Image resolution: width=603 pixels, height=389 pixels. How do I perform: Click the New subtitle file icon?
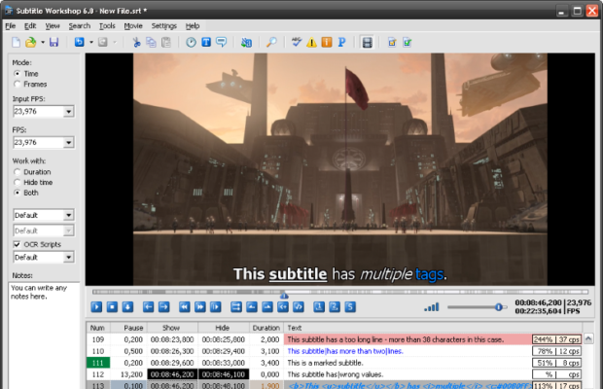point(16,42)
